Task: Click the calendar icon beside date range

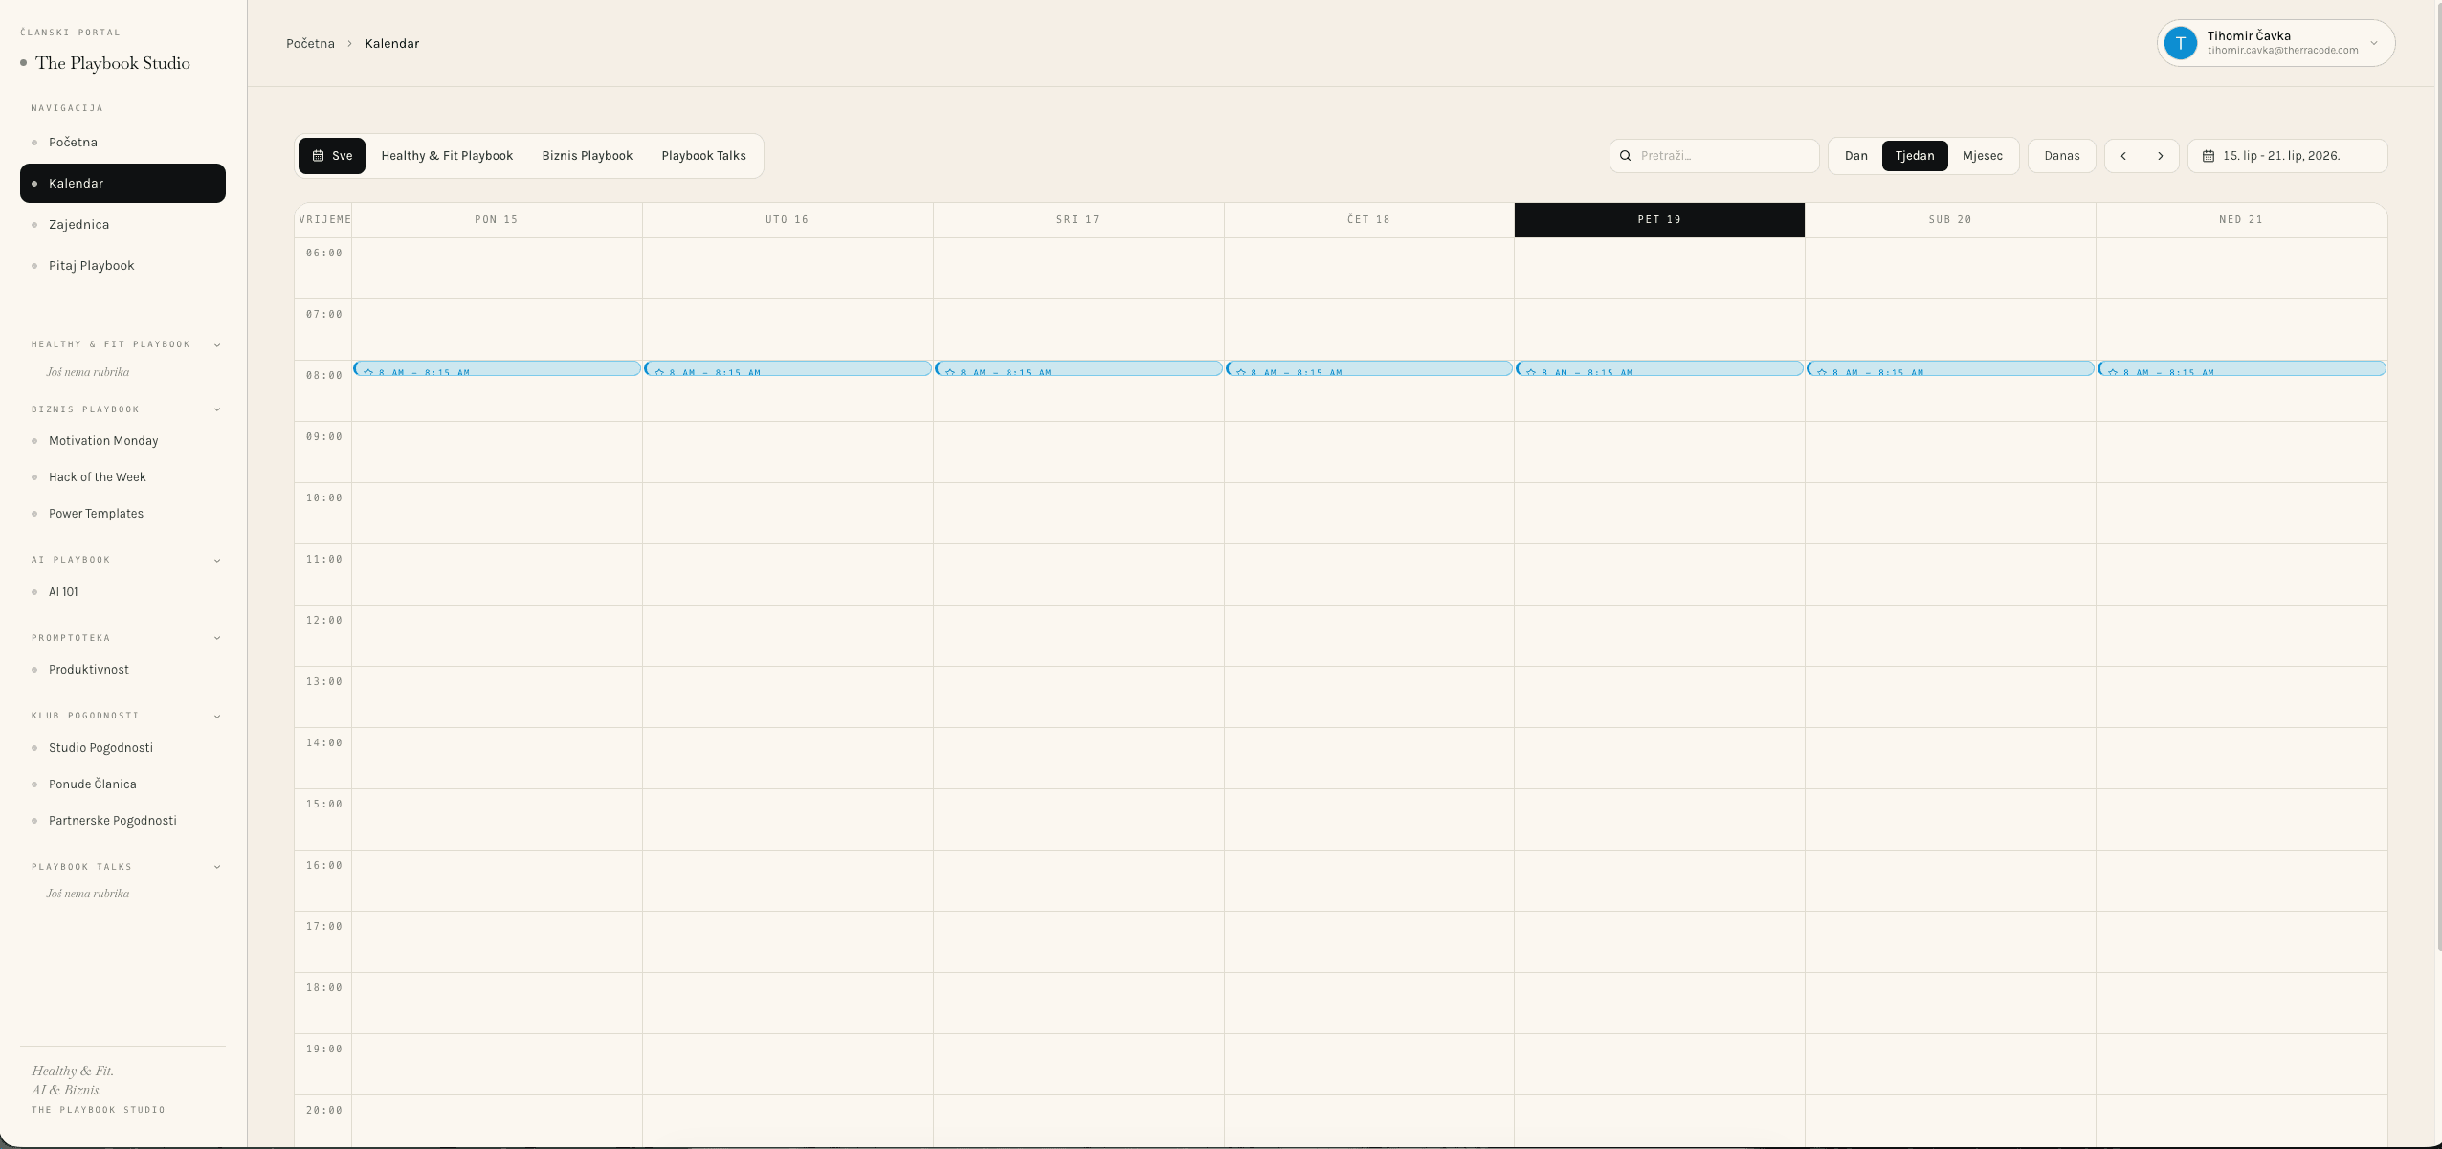Action: (2209, 156)
